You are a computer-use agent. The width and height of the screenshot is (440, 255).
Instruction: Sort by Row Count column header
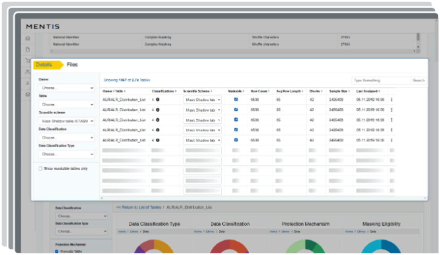(261, 91)
